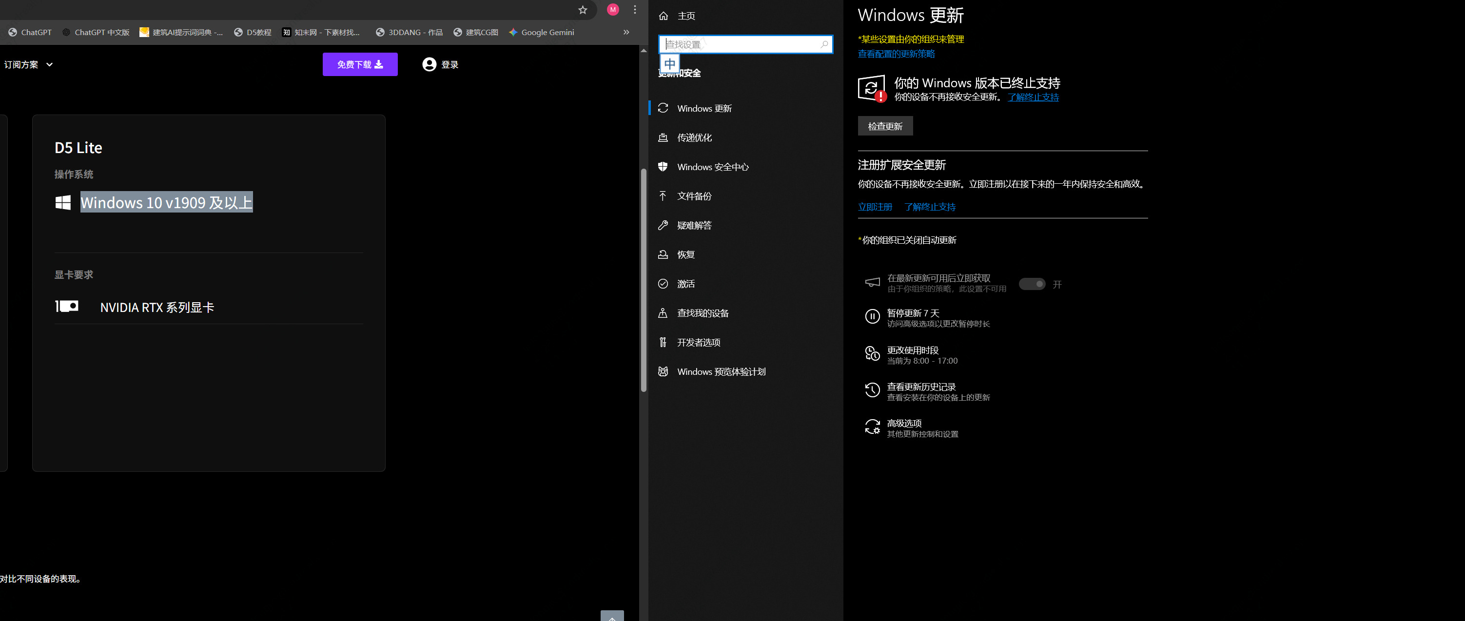1465x621 pixels.
Task: Open Chrome three-dot menu
Action: [635, 10]
